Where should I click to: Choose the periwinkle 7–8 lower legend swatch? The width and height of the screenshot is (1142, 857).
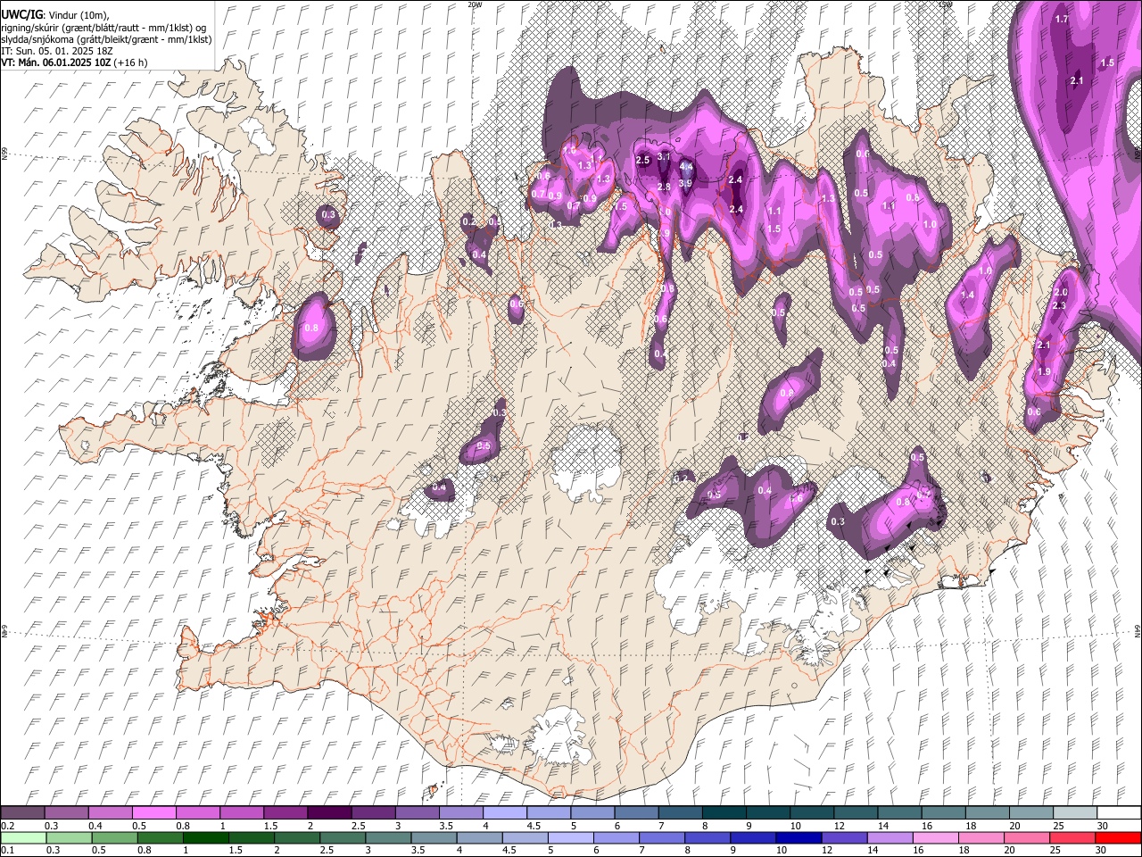pyautogui.click(x=660, y=837)
